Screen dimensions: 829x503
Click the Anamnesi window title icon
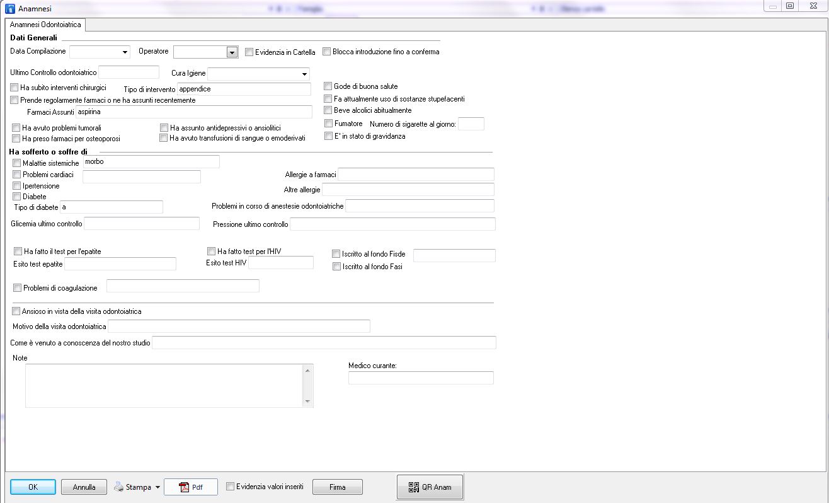tap(9, 9)
